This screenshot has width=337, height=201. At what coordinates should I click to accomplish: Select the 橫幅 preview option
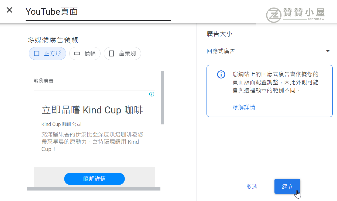coord(85,53)
